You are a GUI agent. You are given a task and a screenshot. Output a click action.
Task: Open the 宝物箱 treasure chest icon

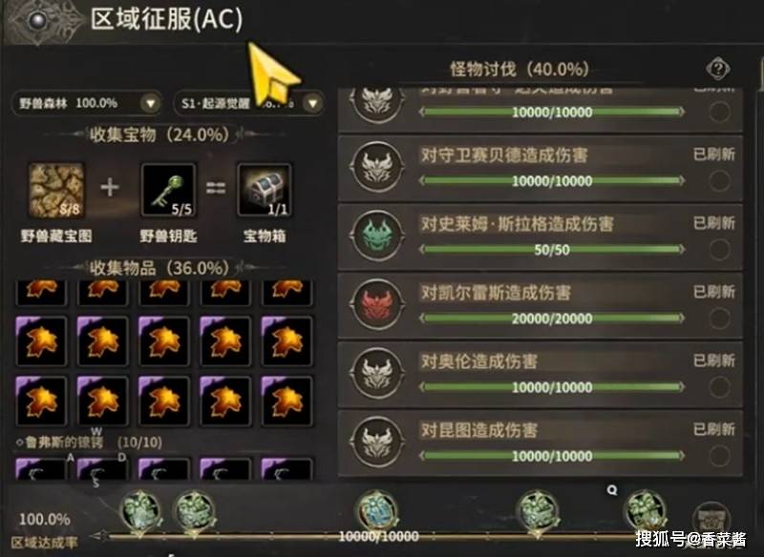pos(265,190)
